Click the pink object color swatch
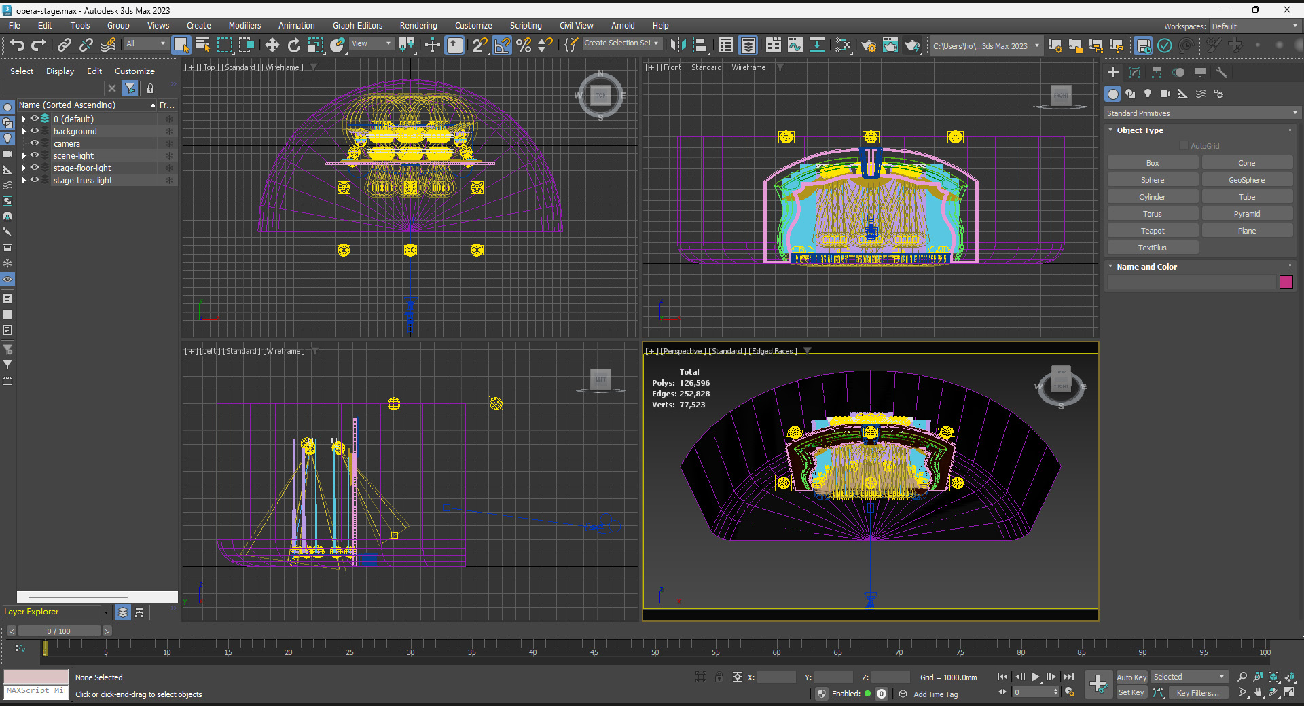This screenshot has width=1304, height=706. pyautogui.click(x=1286, y=282)
